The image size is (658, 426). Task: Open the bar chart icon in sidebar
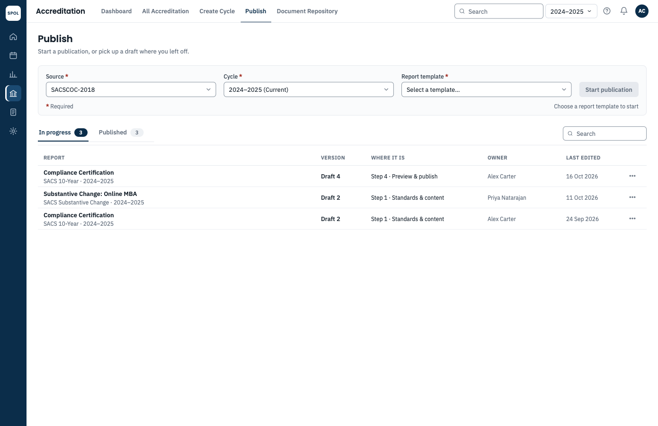(13, 74)
